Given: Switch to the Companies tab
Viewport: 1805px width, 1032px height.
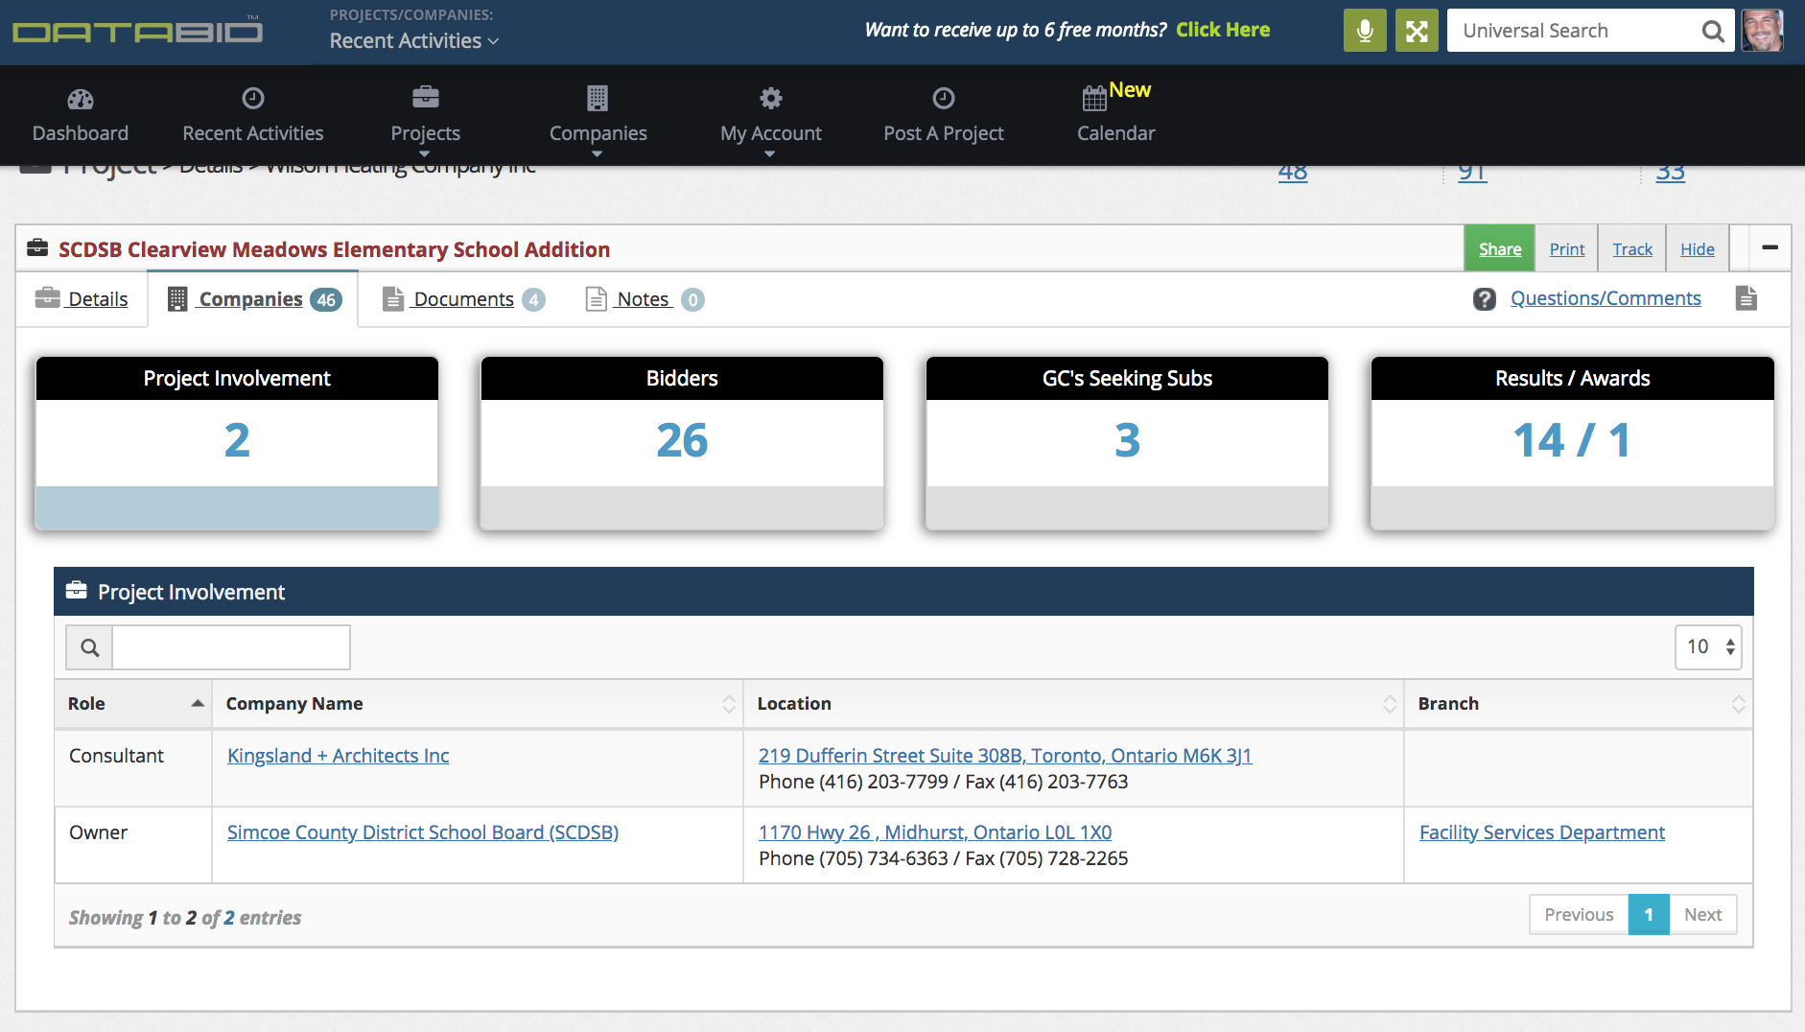Looking at the screenshot, I should click(253, 299).
